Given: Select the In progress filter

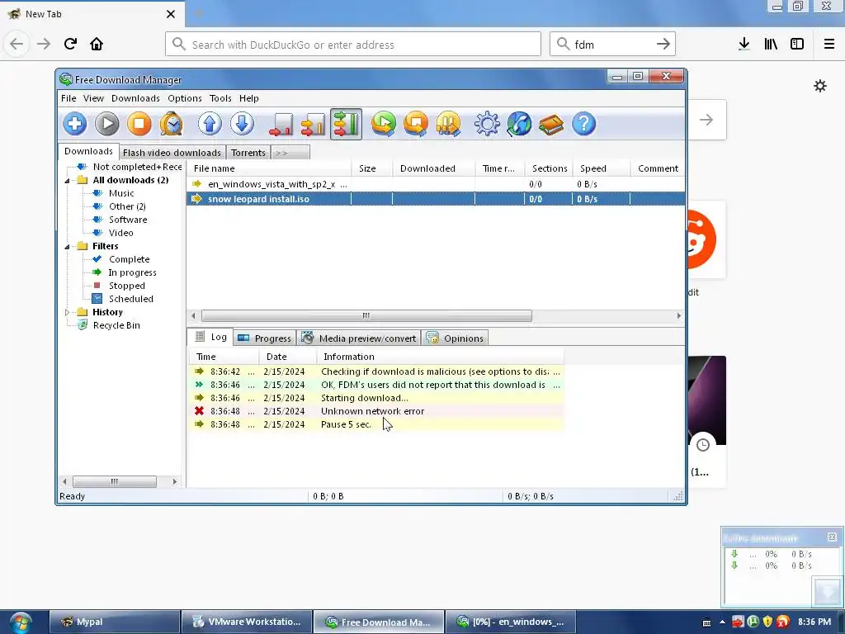Looking at the screenshot, I should point(132,272).
